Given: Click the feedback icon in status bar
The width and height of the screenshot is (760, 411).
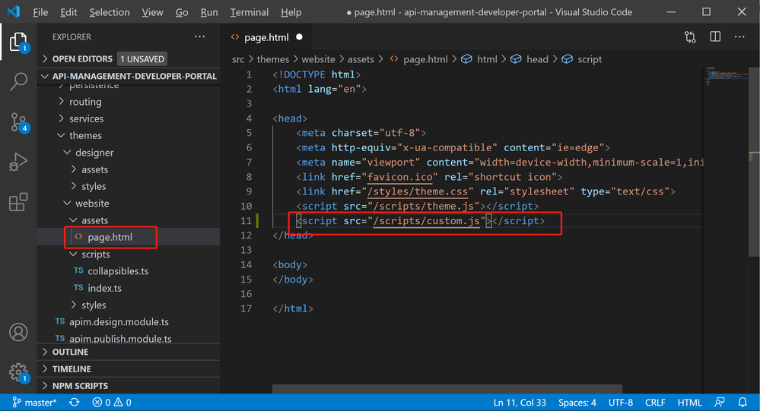Looking at the screenshot, I should point(720,403).
